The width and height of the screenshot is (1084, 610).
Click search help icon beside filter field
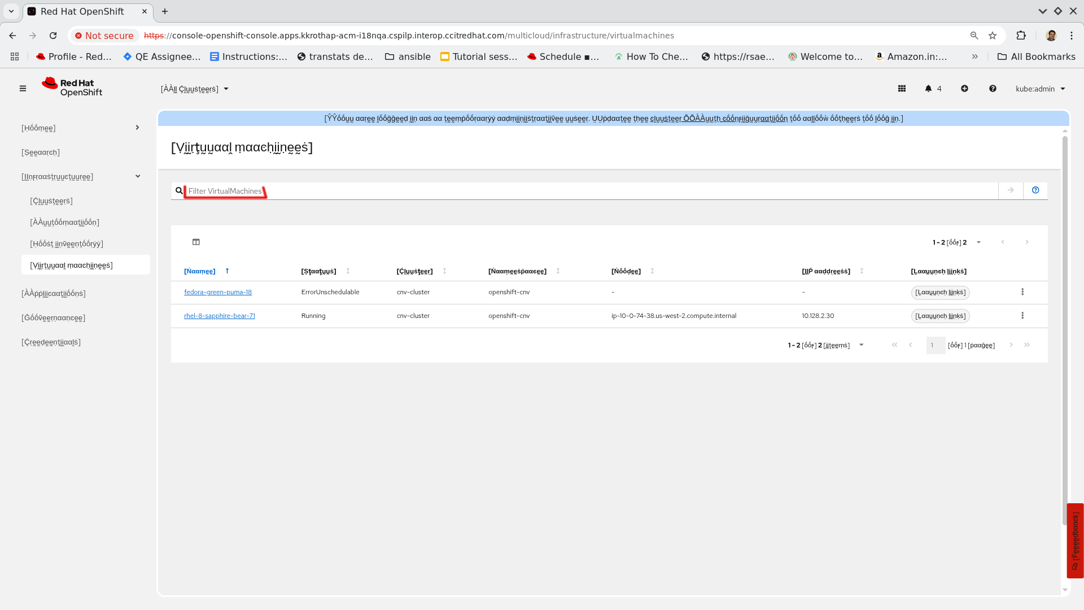pyautogui.click(x=1035, y=190)
